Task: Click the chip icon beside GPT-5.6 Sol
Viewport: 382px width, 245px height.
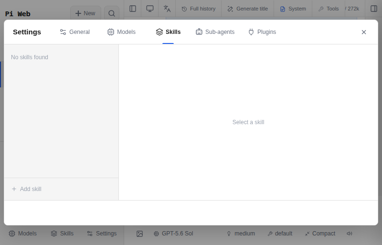Action: point(157,234)
